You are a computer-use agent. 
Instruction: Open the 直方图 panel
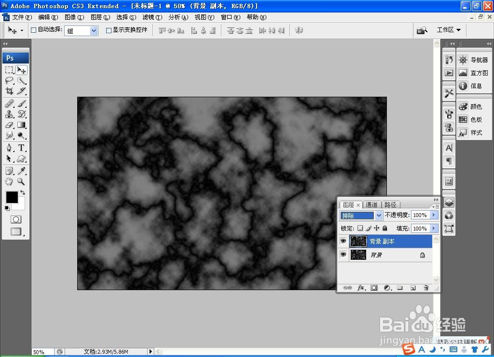coord(474,73)
